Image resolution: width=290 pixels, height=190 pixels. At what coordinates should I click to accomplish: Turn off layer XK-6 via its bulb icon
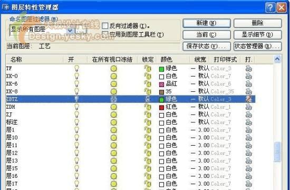(76, 84)
